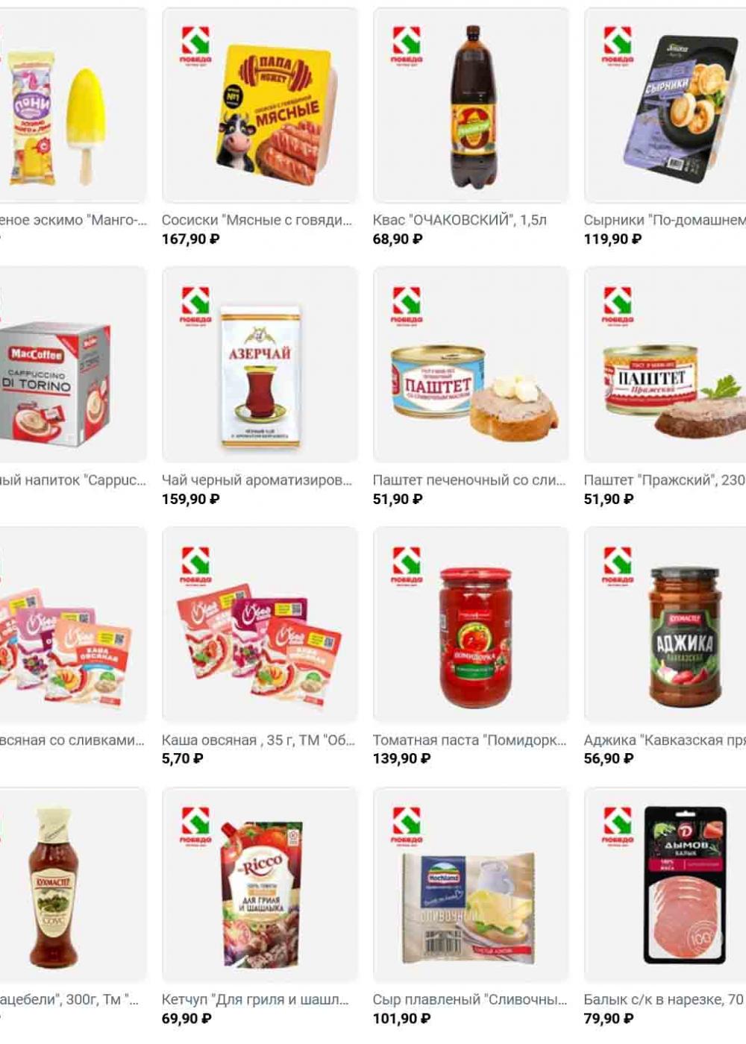The width and height of the screenshot is (746, 1044).
Task: Click the Балык с/к в нарезке title
Action: (664, 1000)
